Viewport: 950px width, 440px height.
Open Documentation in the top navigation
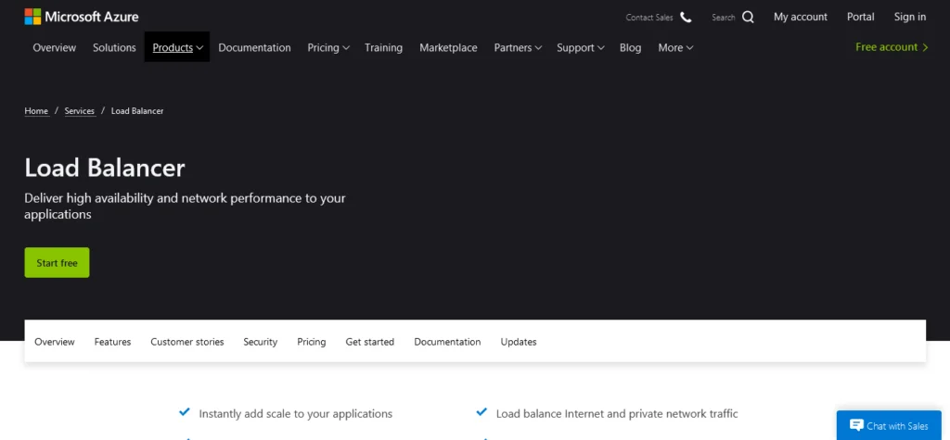(x=254, y=48)
